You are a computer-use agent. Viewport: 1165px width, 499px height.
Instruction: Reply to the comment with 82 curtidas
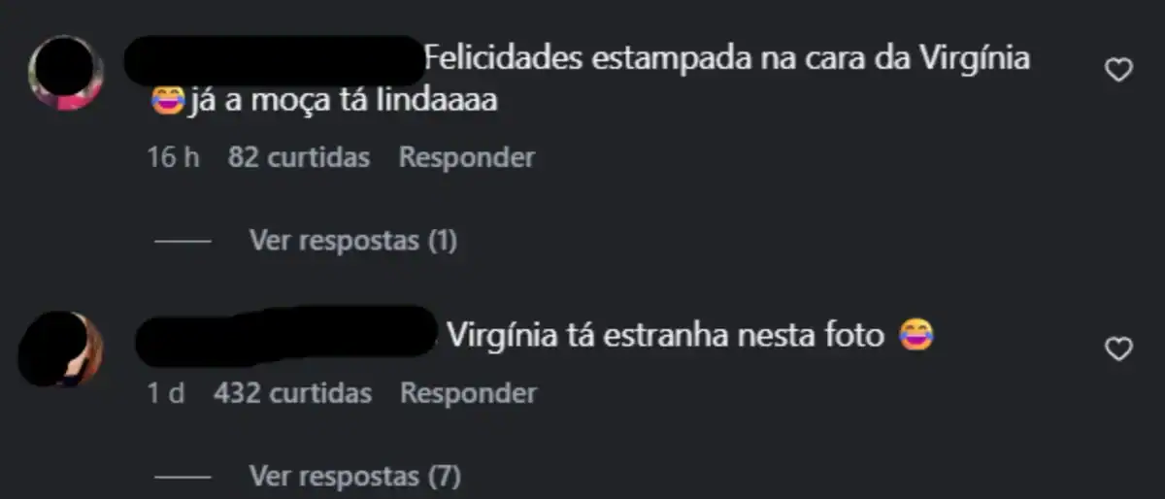pyautogui.click(x=467, y=157)
